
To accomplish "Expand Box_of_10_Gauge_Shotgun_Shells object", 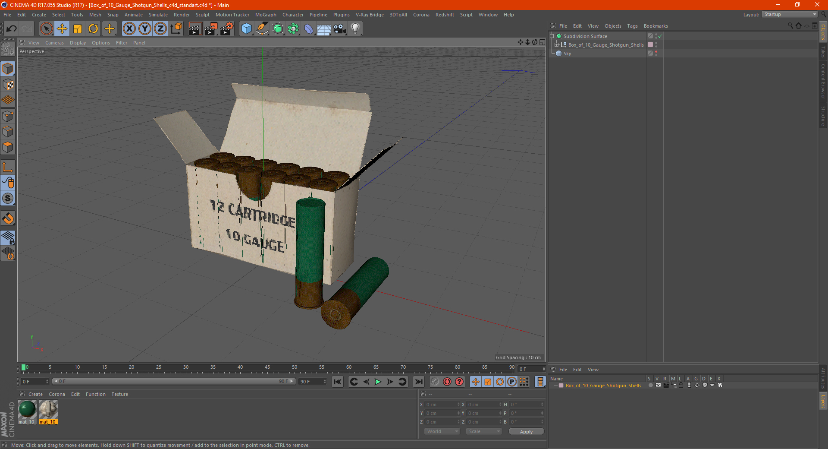I will 557,45.
